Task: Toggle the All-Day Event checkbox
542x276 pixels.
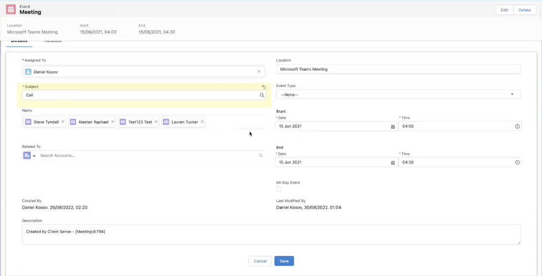Action: [x=278, y=189]
